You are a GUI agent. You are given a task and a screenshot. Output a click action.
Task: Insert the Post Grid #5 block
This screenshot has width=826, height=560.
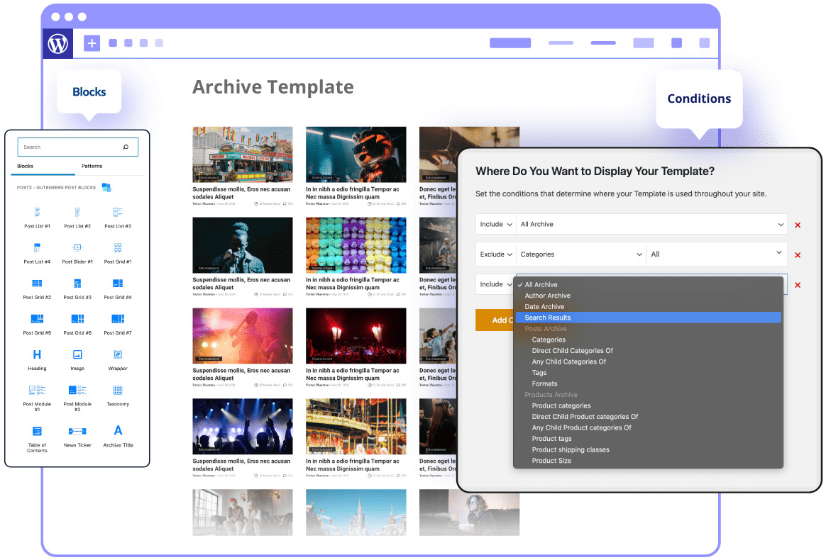[x=37, y=324]
